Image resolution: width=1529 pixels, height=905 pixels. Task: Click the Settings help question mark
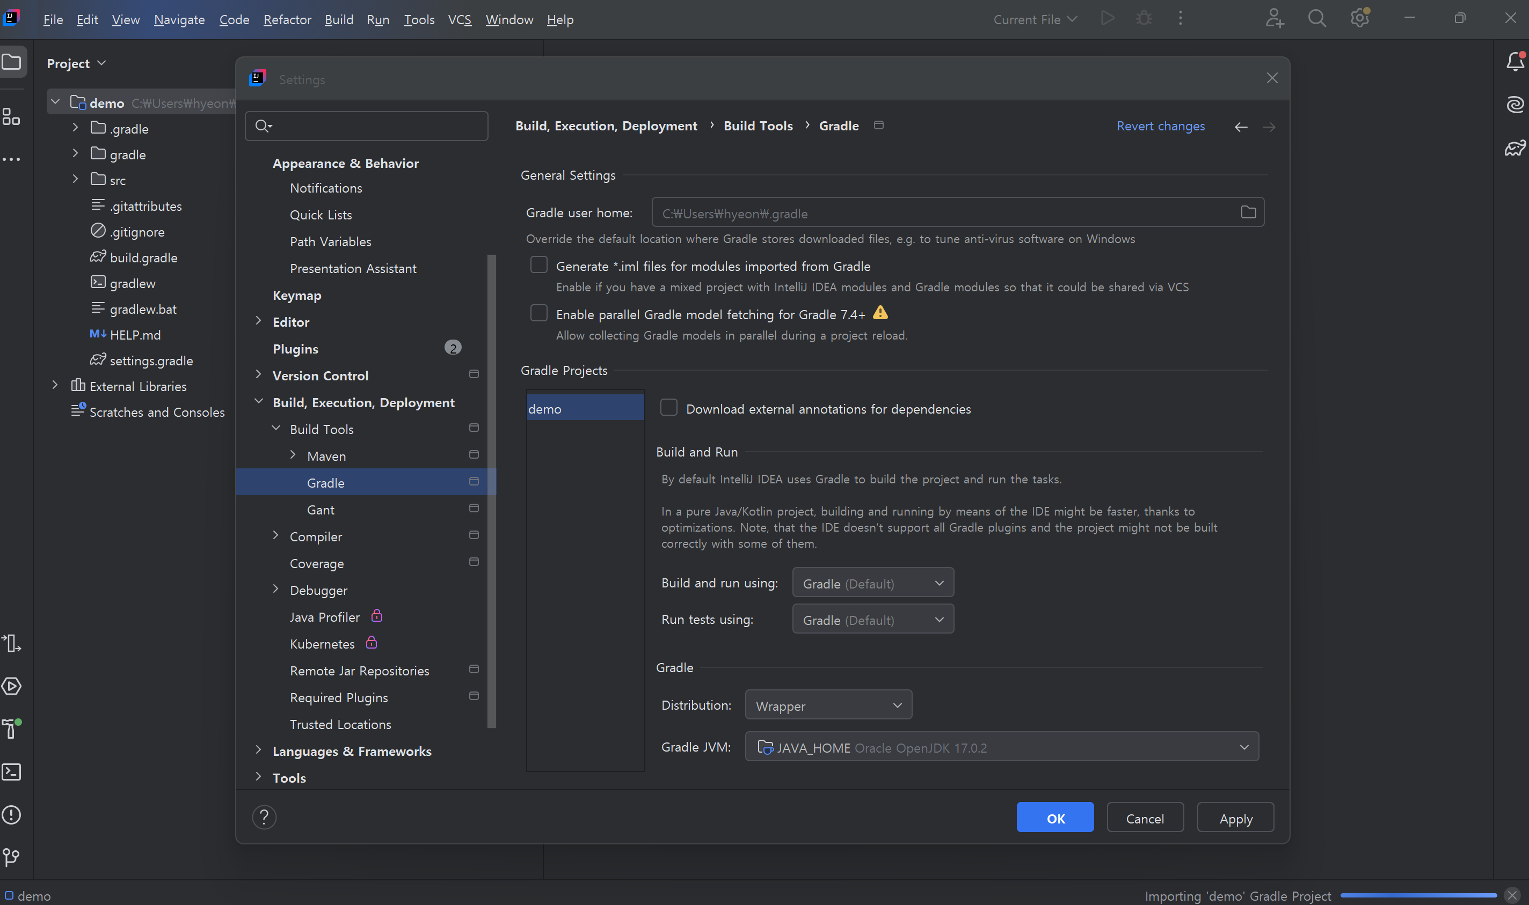pyautogui.click(x=264, y=817)
